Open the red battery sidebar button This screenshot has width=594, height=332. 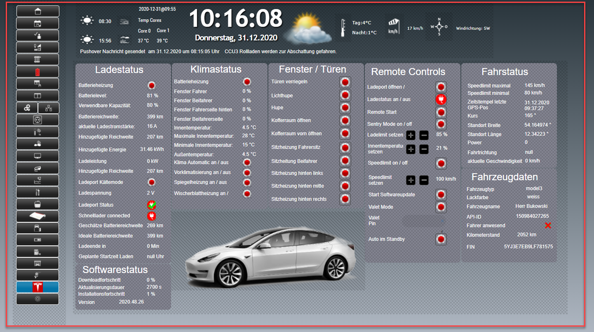[38, 72]
